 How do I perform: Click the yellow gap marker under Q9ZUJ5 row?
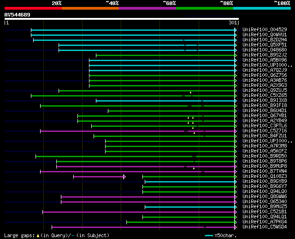click(190, 92)
